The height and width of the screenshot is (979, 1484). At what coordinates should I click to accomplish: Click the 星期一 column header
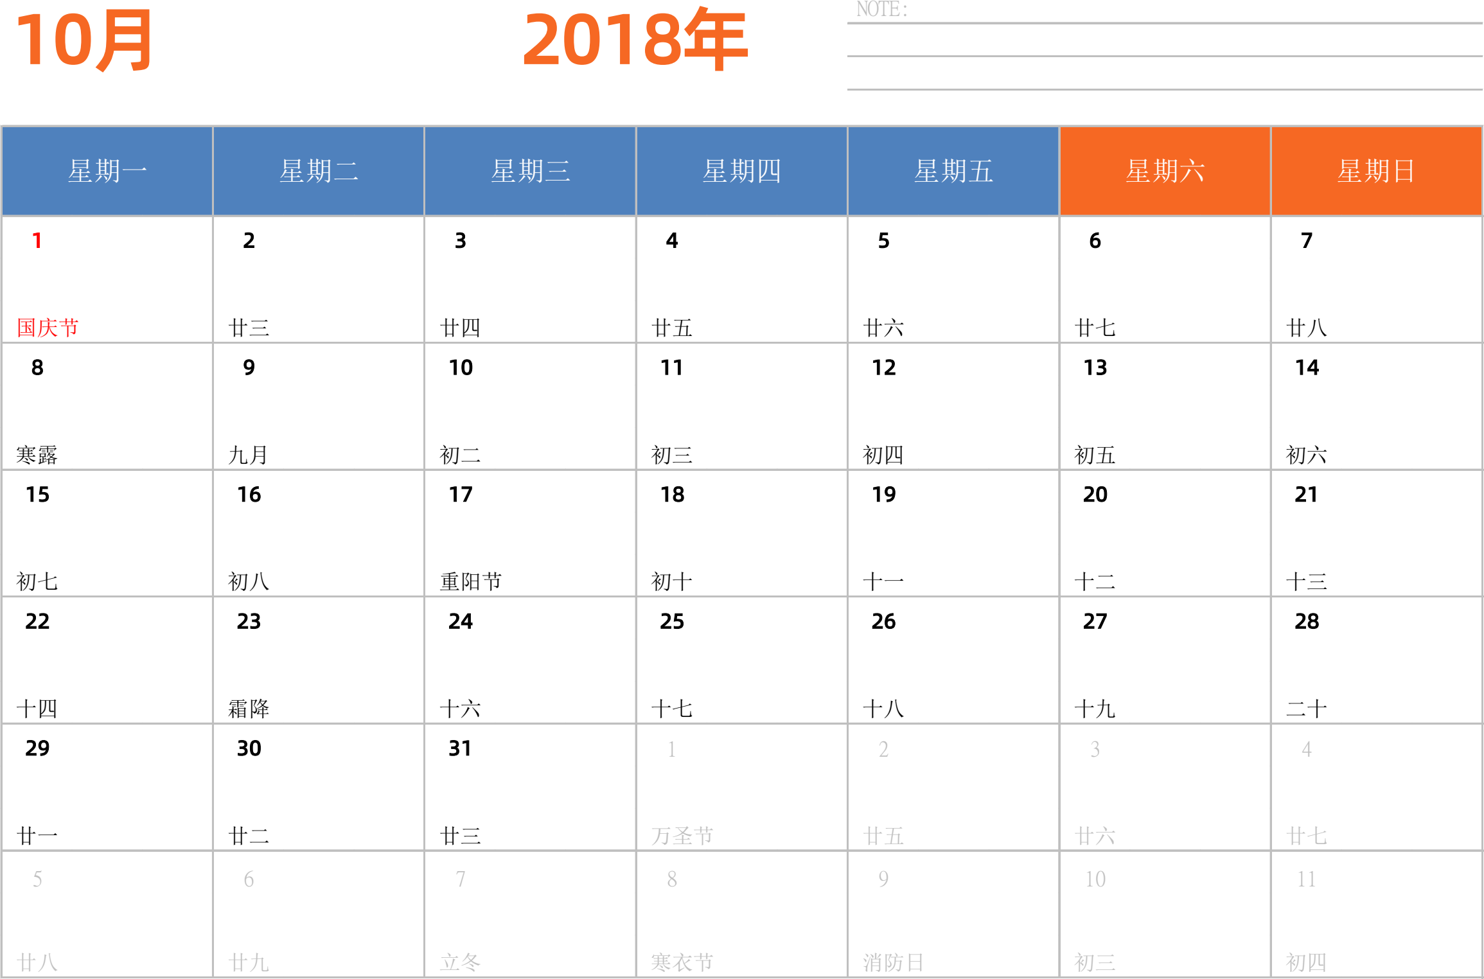tap(107, 171)
